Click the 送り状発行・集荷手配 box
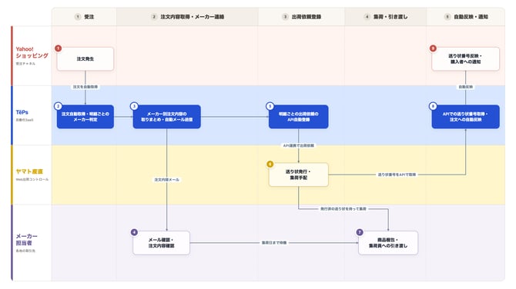This screenshot has width=516, height=289. point(299,174)
